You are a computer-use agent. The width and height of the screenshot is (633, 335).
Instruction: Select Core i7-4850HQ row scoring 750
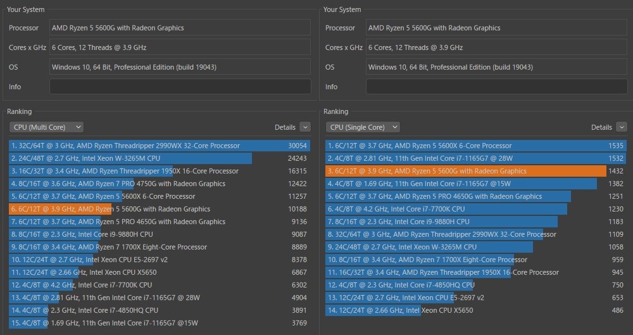[476, 285]
